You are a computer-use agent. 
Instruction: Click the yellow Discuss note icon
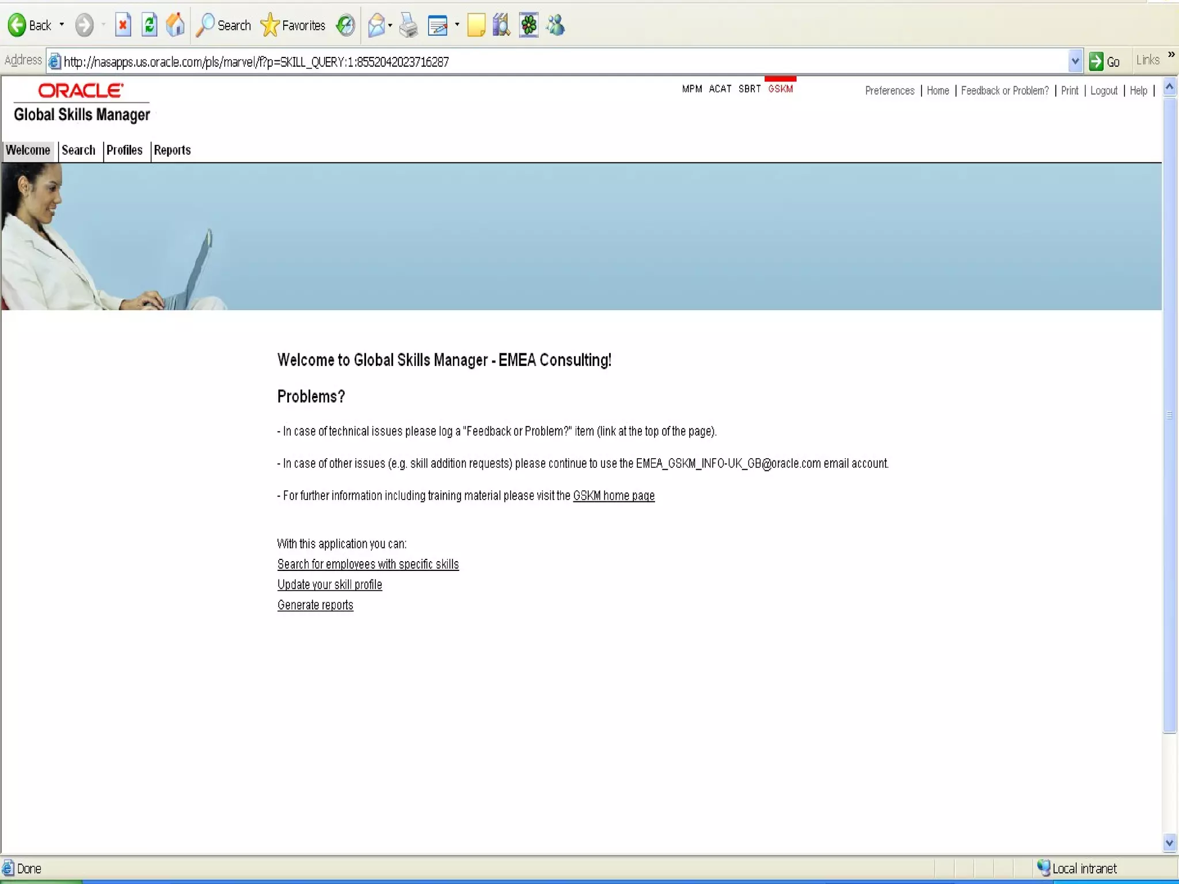pyautogui.click(x=476, y=25)
